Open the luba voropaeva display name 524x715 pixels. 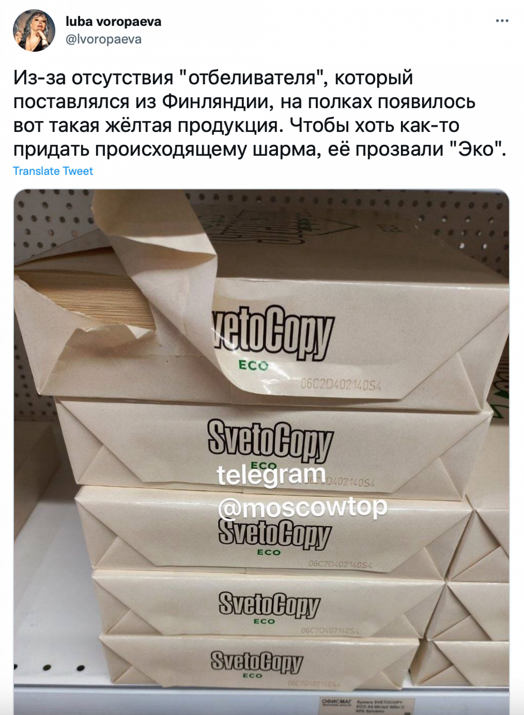click(113, 22)
